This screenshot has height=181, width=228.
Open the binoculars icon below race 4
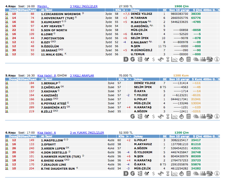(x=161, y=59)
